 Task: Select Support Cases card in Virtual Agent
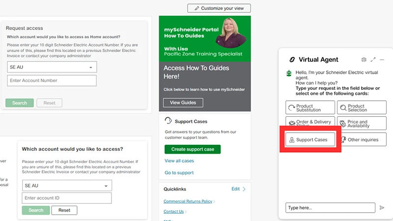(x=310, y=139)
